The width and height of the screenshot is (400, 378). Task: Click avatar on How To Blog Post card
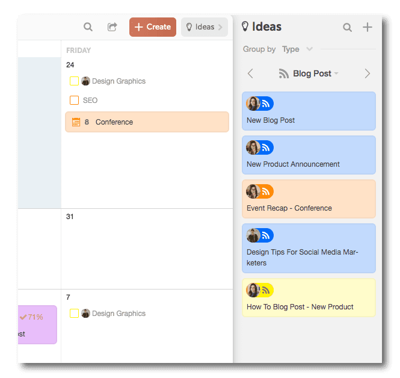click(x=253, y=290)
